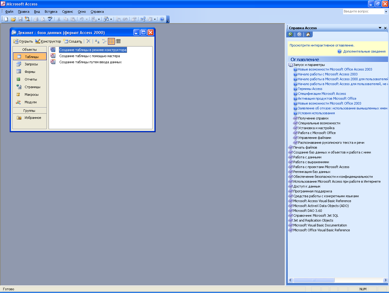Image resolution: width=389 pixels, height=293 pixels.
Task: Click the Paste clipboard icon
Action: click(73, 19)
